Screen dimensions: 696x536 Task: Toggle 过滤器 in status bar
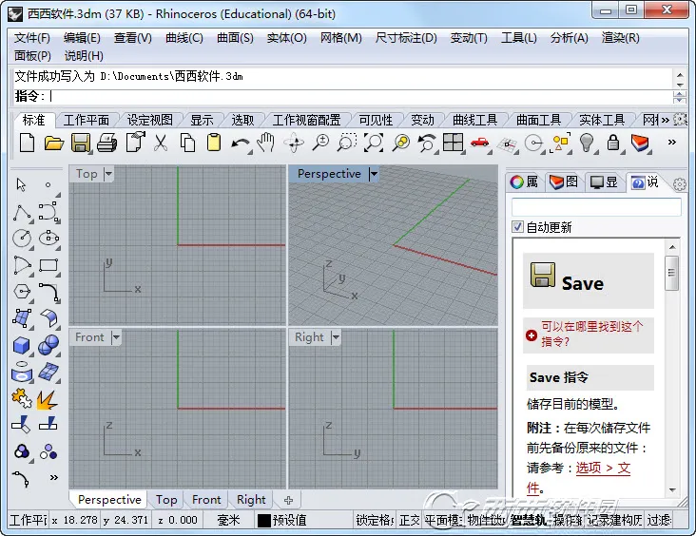(x=659, y=520)
